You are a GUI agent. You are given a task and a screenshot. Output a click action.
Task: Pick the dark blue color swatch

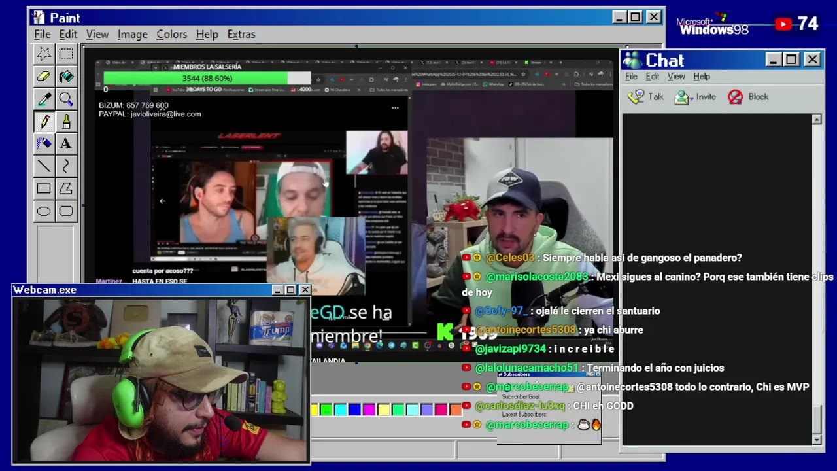(x=354, y=410)
